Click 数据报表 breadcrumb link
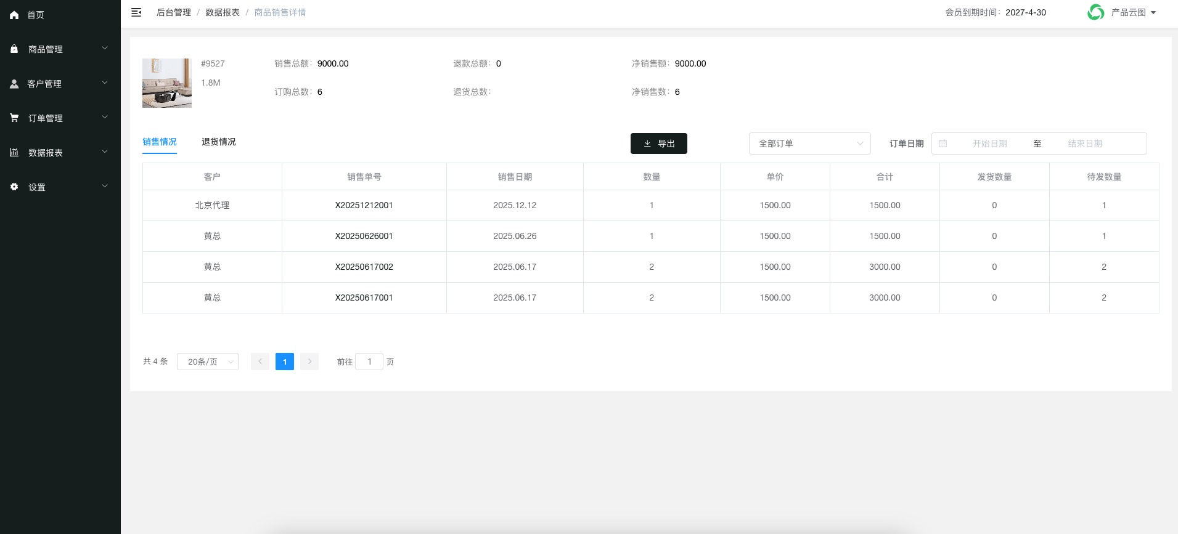Image resolution: width=1178 pixels, height=534 pixels. (223, 12)
